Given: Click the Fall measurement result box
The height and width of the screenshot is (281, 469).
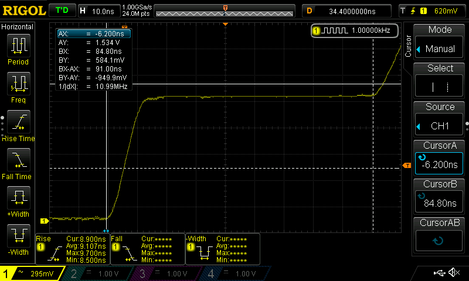Looking at the screenshot, I should (148, 249).
